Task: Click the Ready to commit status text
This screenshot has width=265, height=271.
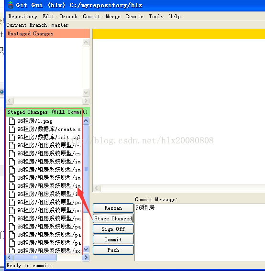Action: 29,265
